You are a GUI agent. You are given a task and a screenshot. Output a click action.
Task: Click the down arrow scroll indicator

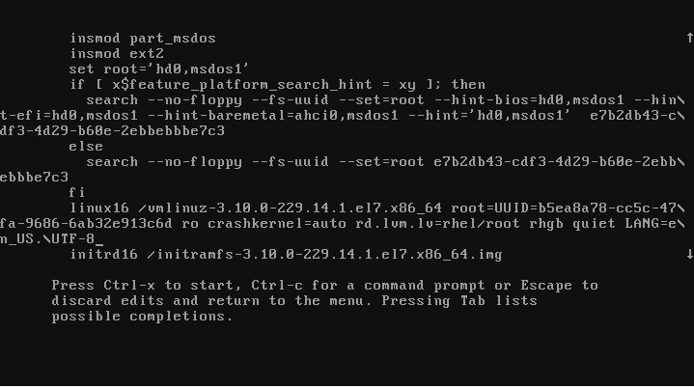click(x=689, y=255)
